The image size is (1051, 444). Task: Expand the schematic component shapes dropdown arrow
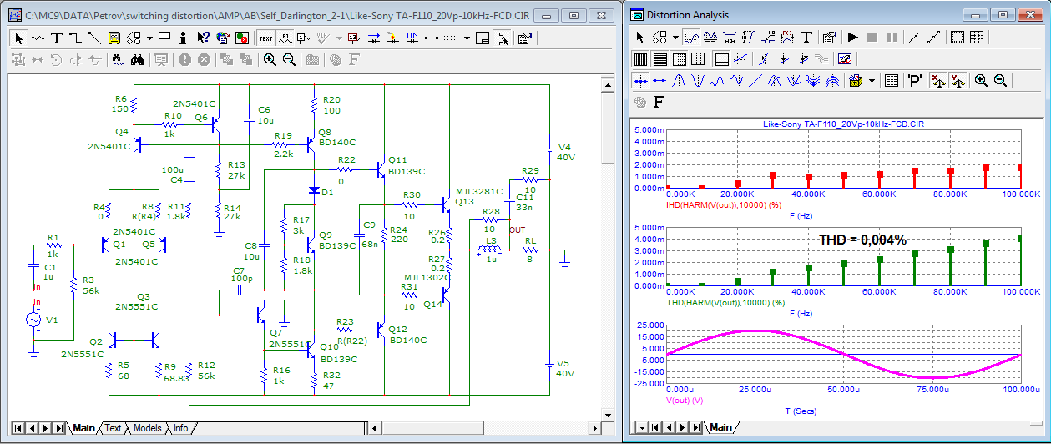click(149, 38)
